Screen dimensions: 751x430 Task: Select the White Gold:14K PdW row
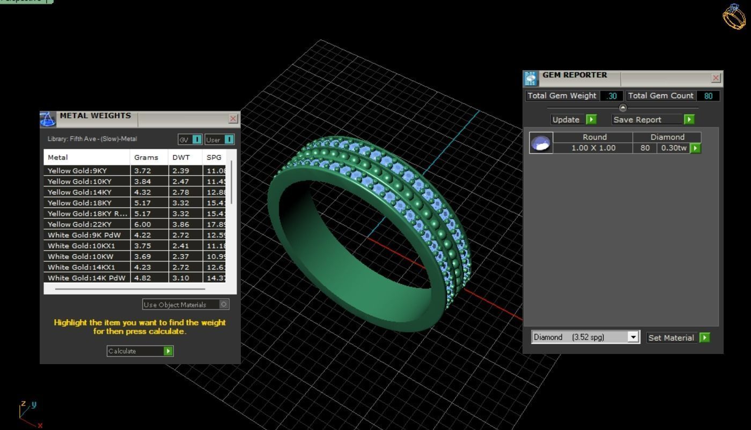[135, 277]
